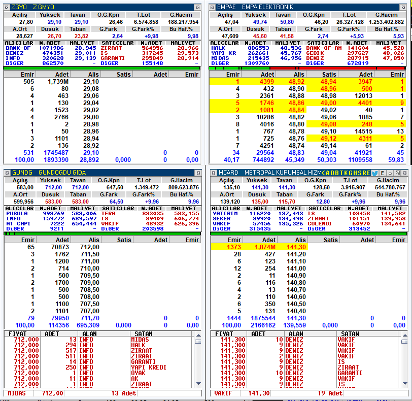412x401 pixels.
Task: Click the left corner icon of ZGYO window
Action: (7, 7)
